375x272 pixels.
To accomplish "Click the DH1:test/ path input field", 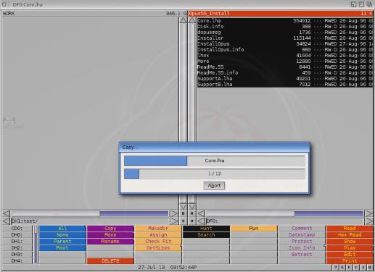I will point(90,221).
